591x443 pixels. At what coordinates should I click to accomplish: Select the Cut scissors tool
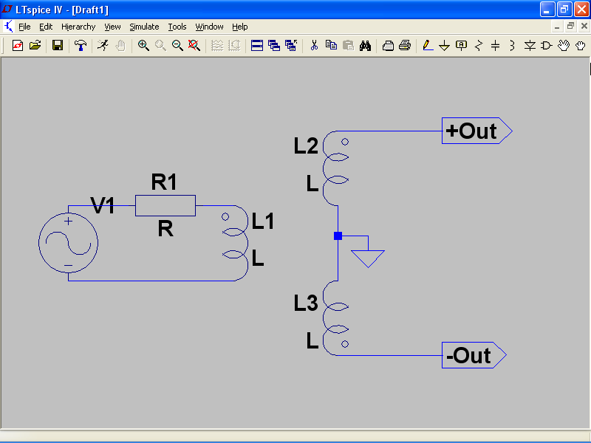(314, 46)
